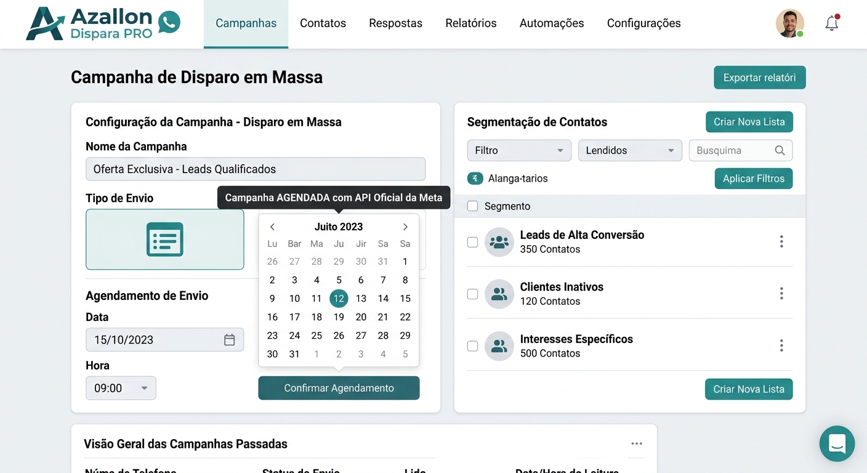Open the user profile avatar
The image size is (867, 473).
pyautogui.click(x=790, y=23)
